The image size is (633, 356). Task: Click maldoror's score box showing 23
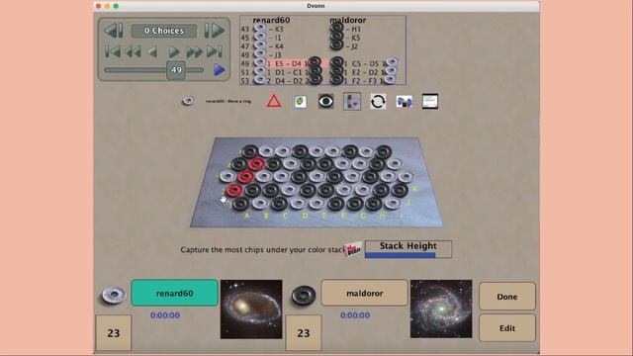tap(304, 333)
